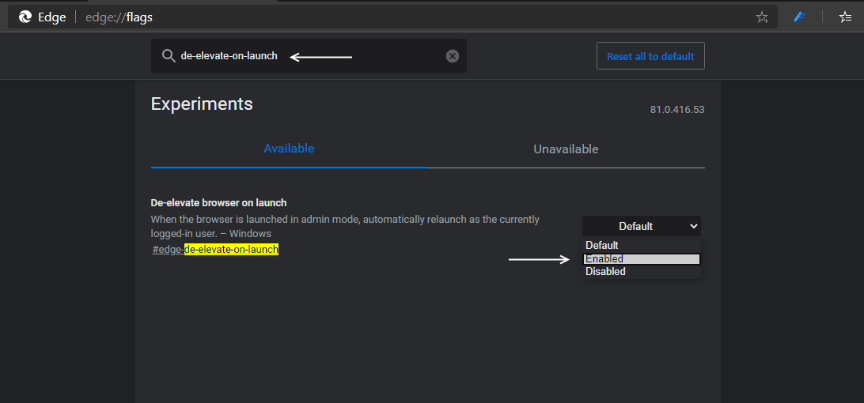Viewport: 864px width, 403px height.
Task: Click the Experiments heading
Action: [x=202, y=104]
